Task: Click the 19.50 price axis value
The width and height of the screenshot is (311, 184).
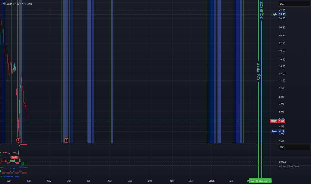Action: [x=282, y=51]
